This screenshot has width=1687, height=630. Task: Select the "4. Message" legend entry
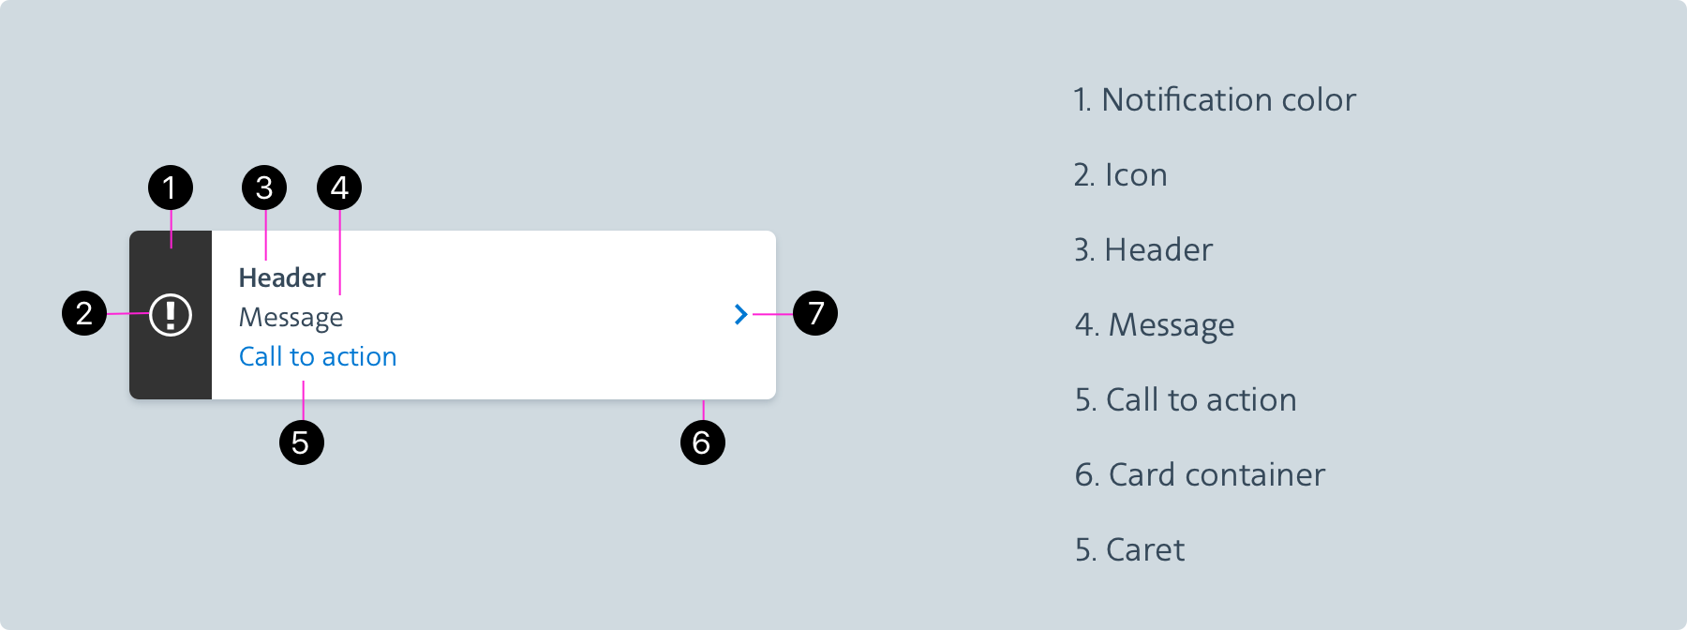pyautogui.click(x=1155, y=325)
